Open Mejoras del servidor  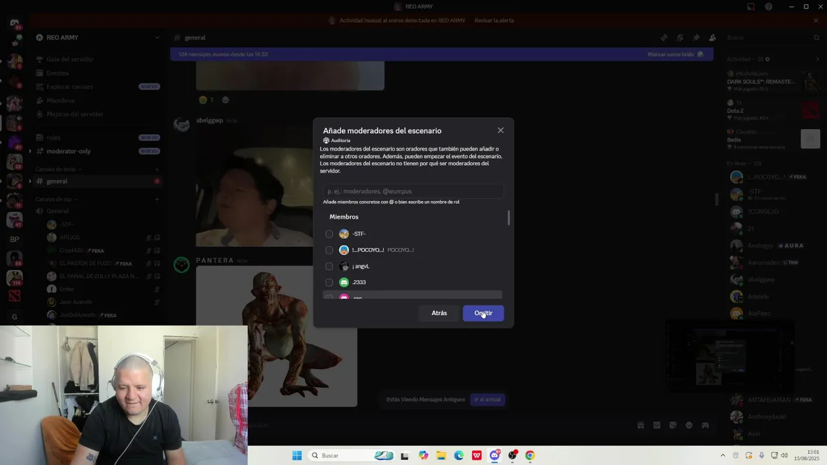click(x=74, y=114)
